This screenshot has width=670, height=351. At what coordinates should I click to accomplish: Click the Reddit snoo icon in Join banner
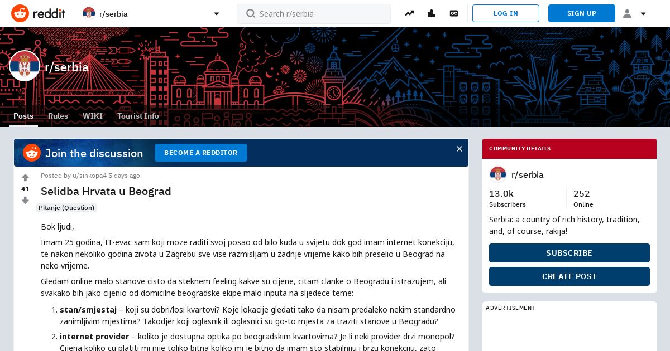(x=32, y=153)
